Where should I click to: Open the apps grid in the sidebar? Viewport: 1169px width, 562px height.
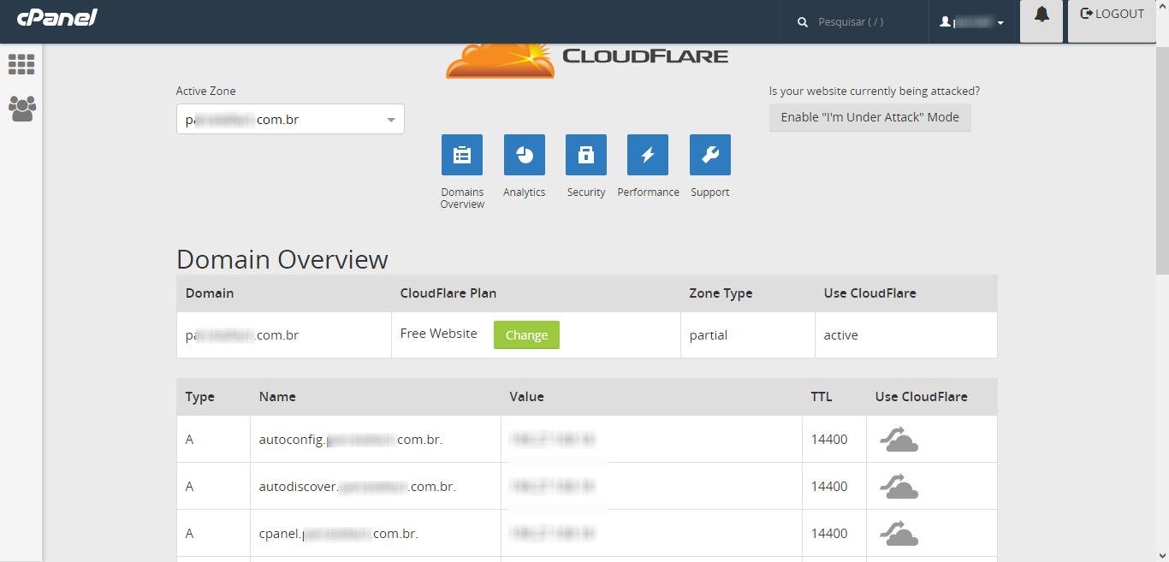pos(22,65)
